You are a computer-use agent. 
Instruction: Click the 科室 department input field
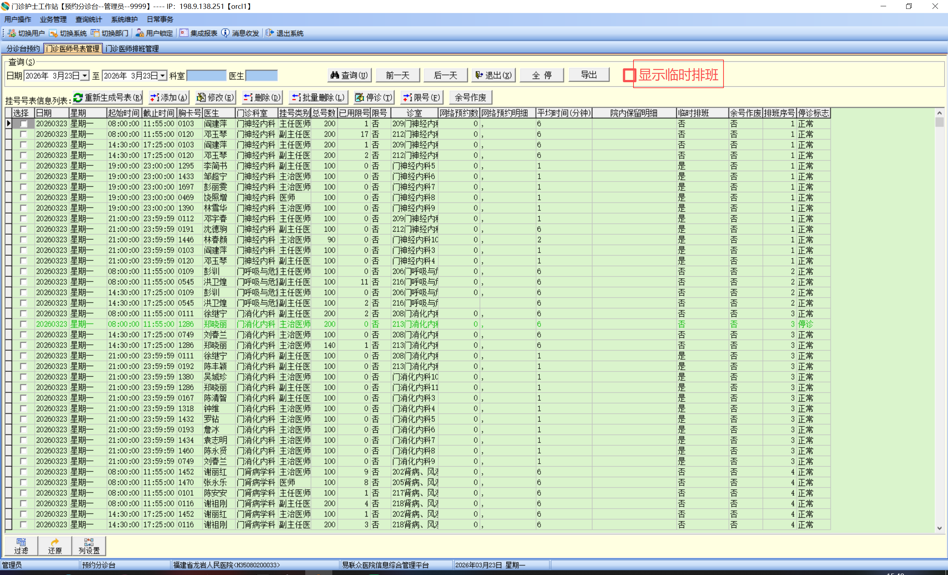pos(206,76)
